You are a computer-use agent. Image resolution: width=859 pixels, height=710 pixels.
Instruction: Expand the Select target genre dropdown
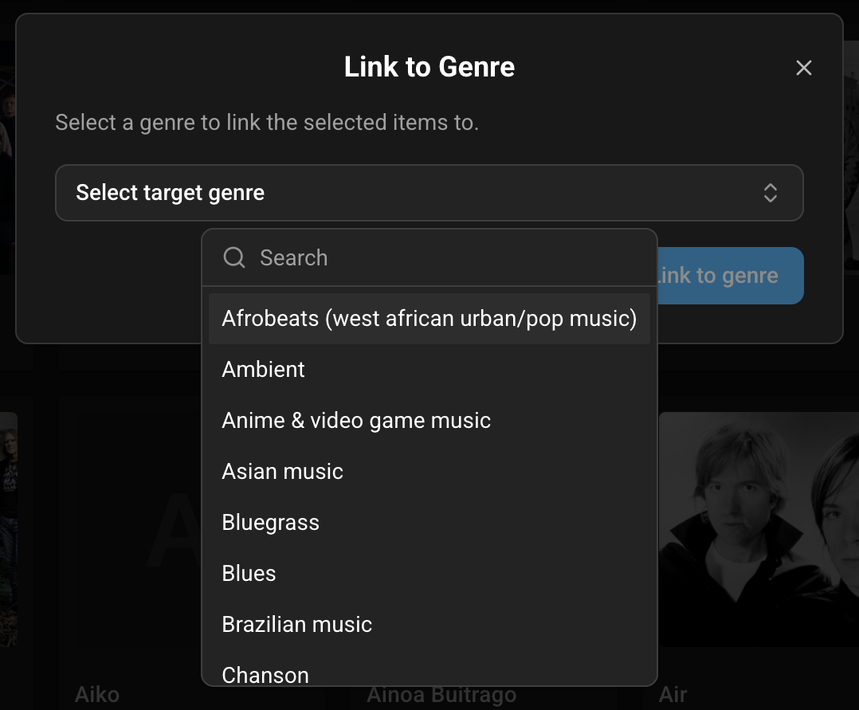pyautogui.click(x=429, y=193)
